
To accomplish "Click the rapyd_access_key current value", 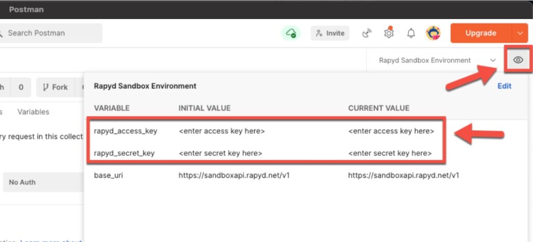I will pos(391,131).
